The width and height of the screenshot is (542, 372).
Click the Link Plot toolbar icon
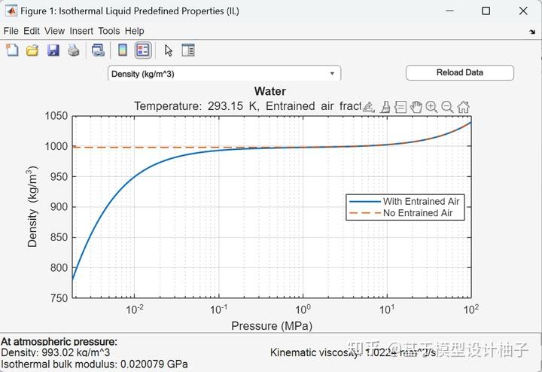point(98,50)
